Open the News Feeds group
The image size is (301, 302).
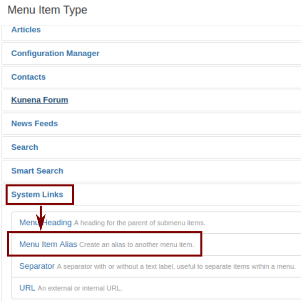point(34,123)
